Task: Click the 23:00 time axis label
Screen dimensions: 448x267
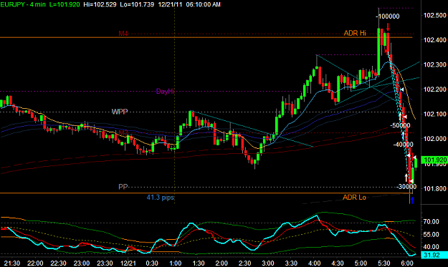Action: pos(82,263)
